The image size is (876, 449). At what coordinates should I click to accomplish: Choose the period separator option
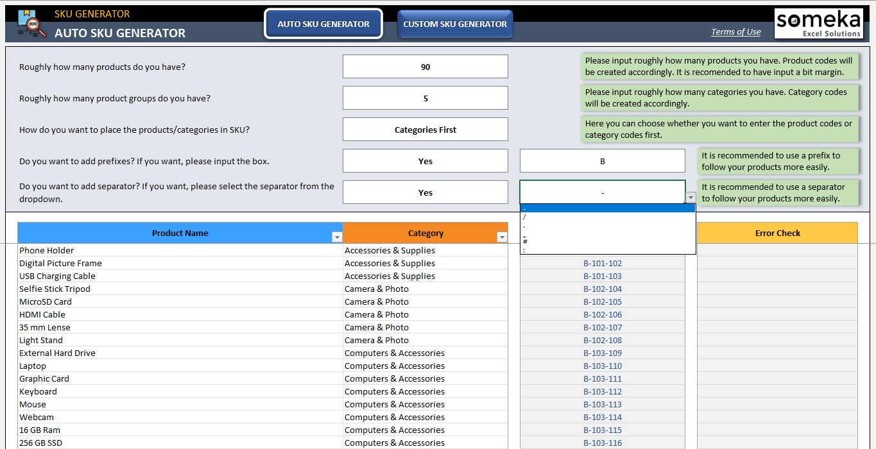click(x=608, y=225)
